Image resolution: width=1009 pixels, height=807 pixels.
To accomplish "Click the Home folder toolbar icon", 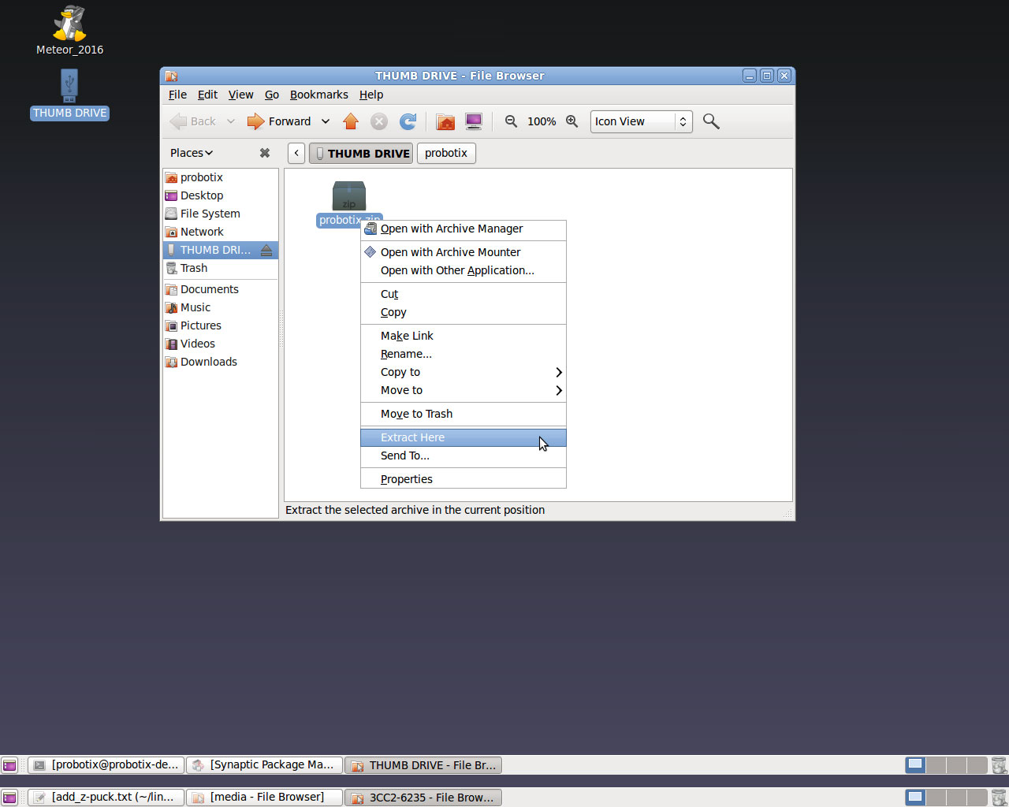I will (x=445, y=121).
